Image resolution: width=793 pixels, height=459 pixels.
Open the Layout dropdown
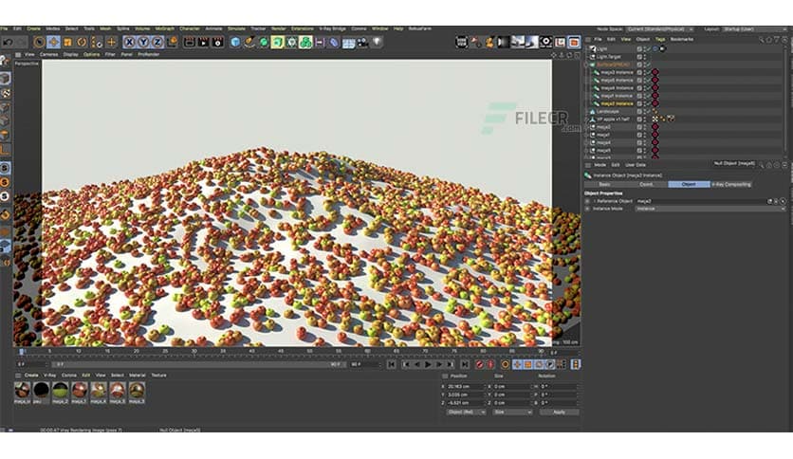[753, 29]
